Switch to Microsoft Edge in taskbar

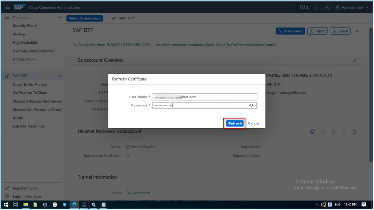coord(74,205)
